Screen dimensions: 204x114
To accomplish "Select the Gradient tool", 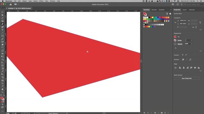I will coord(2,68).
